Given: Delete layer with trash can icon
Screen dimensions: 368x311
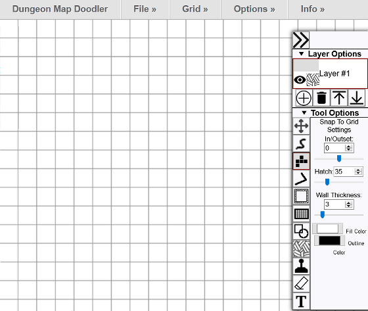Looking at the screenshot, I should point(321,98).
